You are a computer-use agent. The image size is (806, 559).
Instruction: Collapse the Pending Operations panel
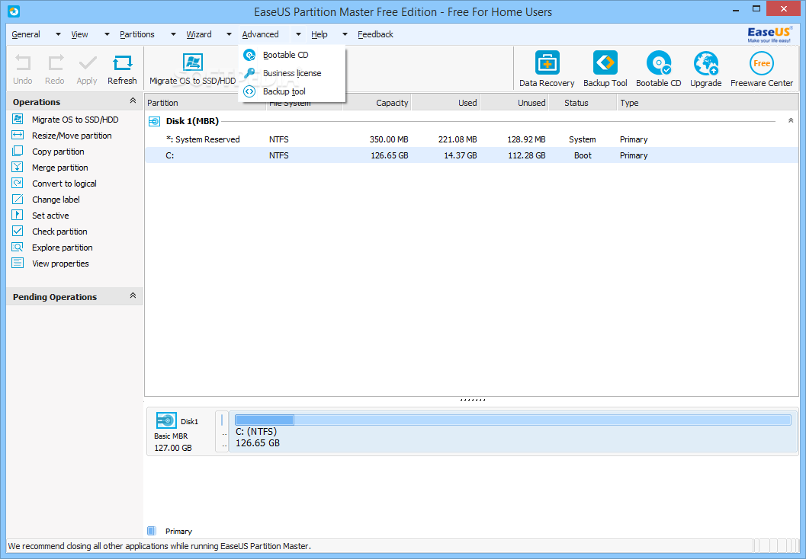click(x=133, y=295)
